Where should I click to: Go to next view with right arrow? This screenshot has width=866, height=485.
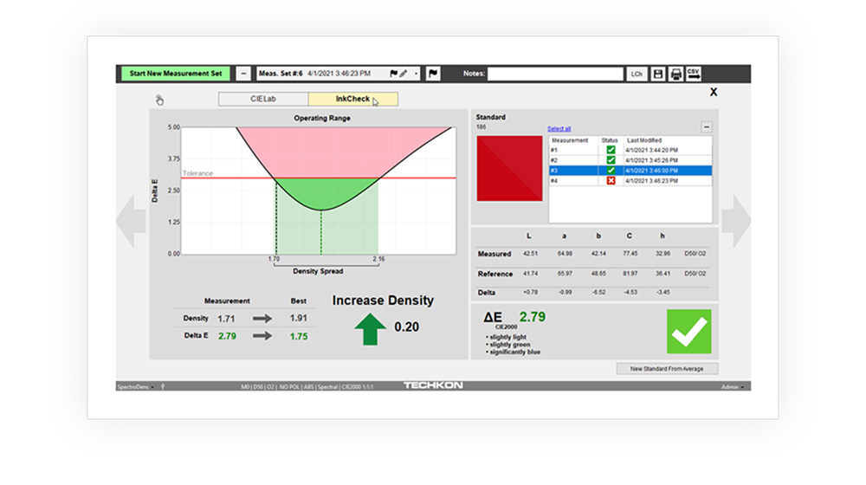[x=735, y=221]
